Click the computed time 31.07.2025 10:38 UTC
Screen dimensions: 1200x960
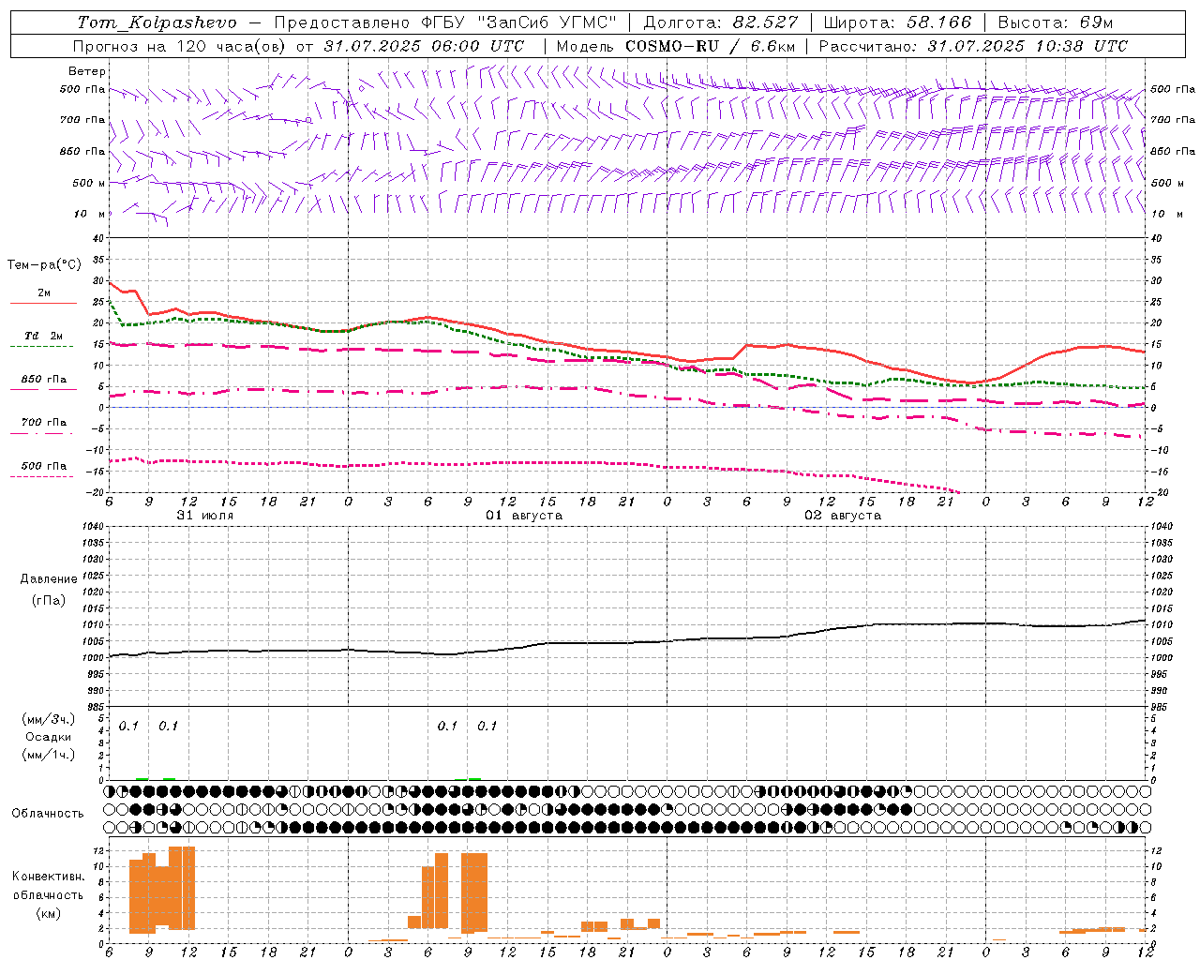pos(1027,46)
